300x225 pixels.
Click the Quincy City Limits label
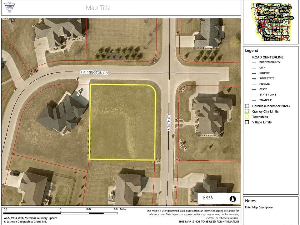tap(265, 112)
